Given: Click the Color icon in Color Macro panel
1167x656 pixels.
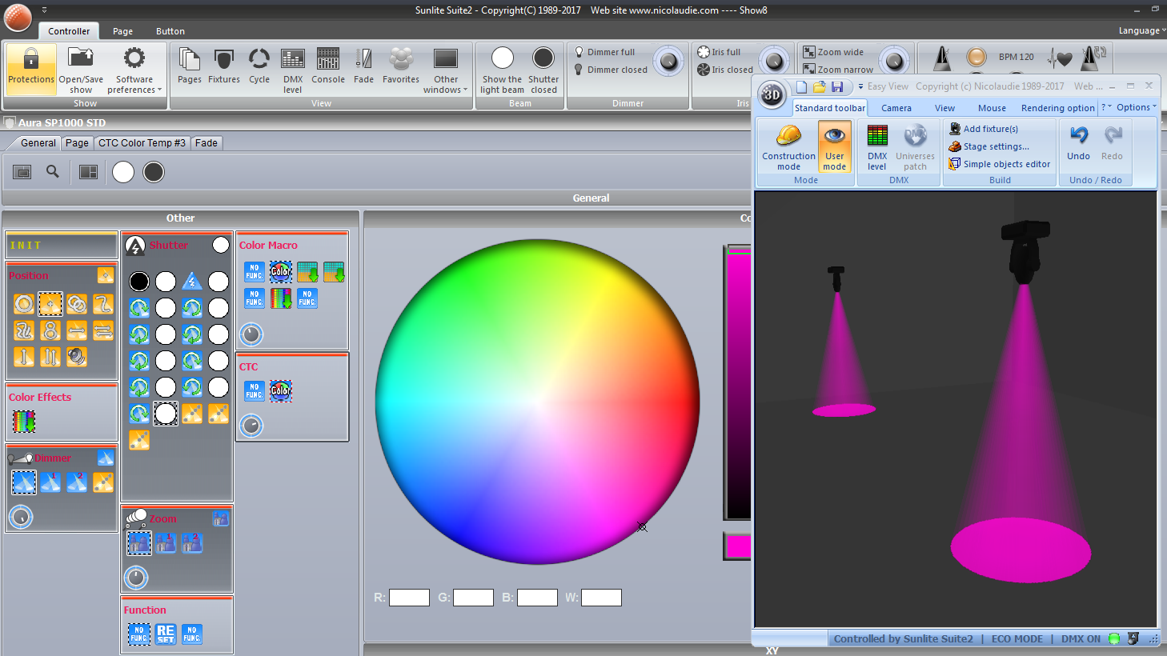Looking at the screenshot, I should click(x=281, y=272).
